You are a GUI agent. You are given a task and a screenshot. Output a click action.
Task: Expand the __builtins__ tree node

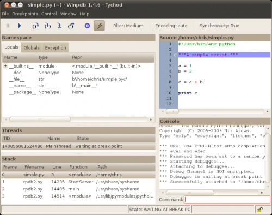pyautogui.click(x=5, y=66)
